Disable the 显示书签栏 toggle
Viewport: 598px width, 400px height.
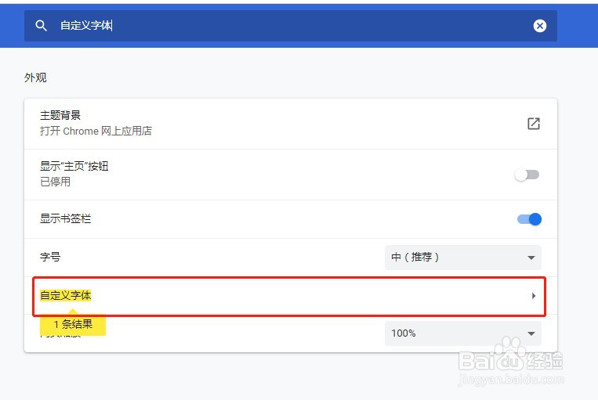529,219
